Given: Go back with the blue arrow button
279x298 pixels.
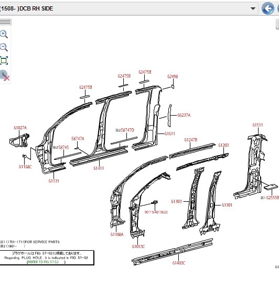Looking at the screenshot, I should (267, 8).
